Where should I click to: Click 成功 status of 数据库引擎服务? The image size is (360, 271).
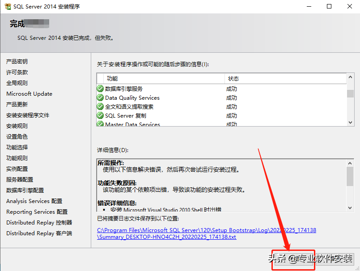(x=232, y=89)
